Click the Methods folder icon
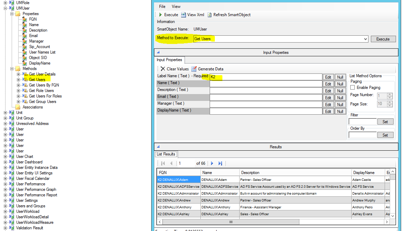Image resolution: width=408 pixels, height=231 pixels. (x=18, y=69)
